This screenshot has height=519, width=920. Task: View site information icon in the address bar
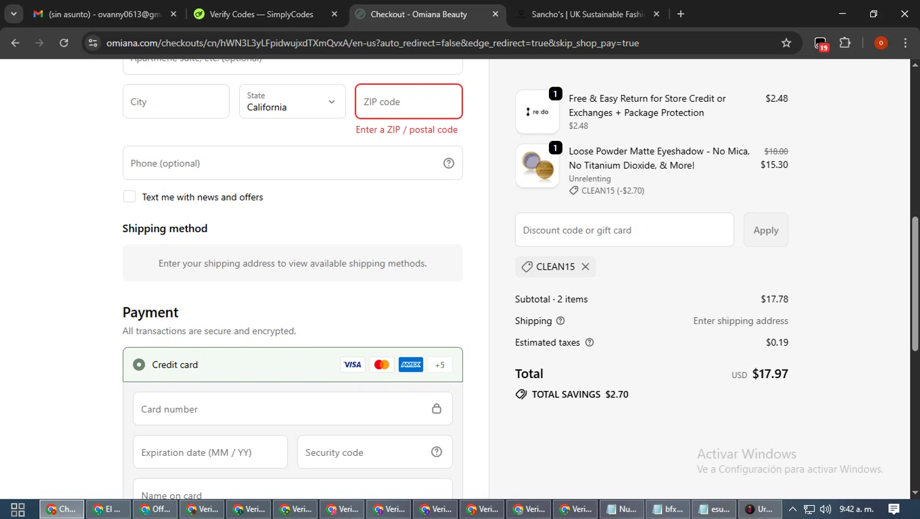click(x=93, y=43)
